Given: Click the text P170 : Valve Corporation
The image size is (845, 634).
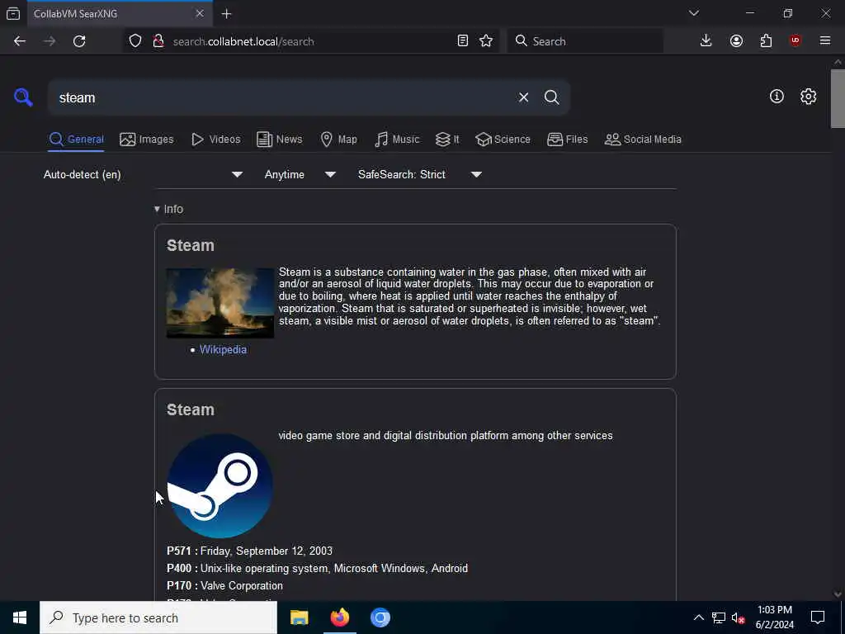Looking at the screenshot, I should [224, 586].
